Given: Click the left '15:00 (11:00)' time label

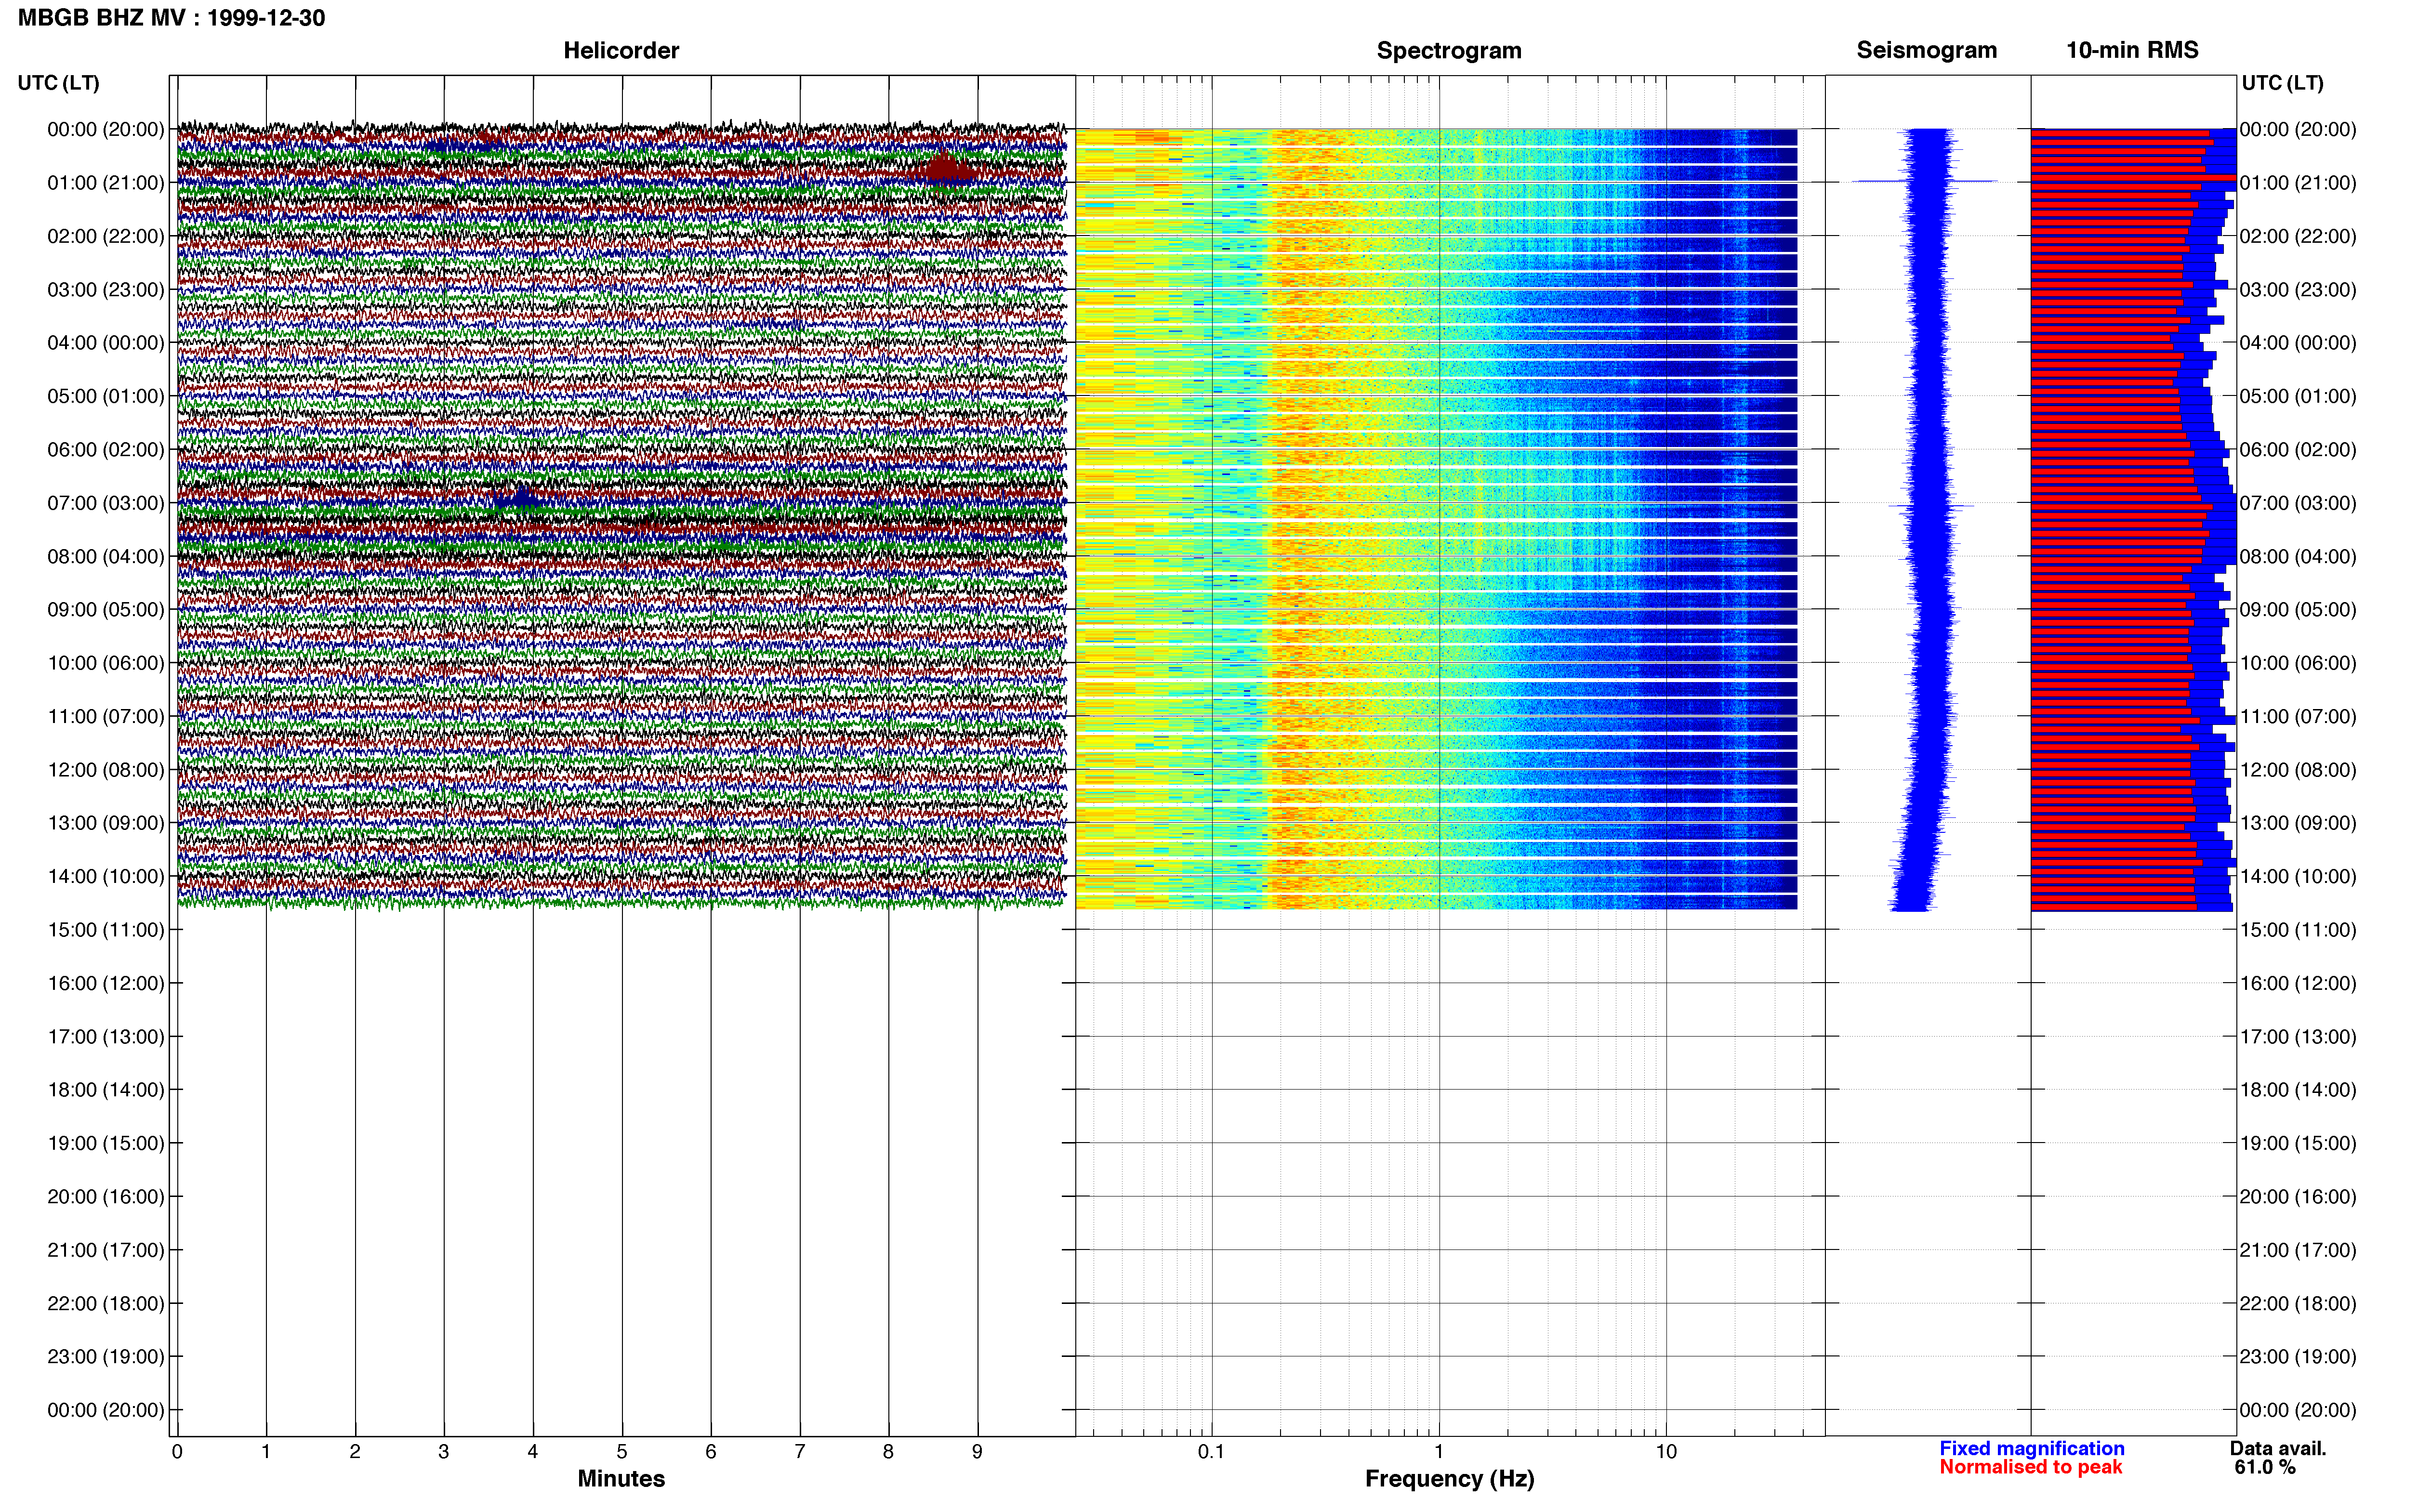Looking at the screenshot, I should point(106,930).
